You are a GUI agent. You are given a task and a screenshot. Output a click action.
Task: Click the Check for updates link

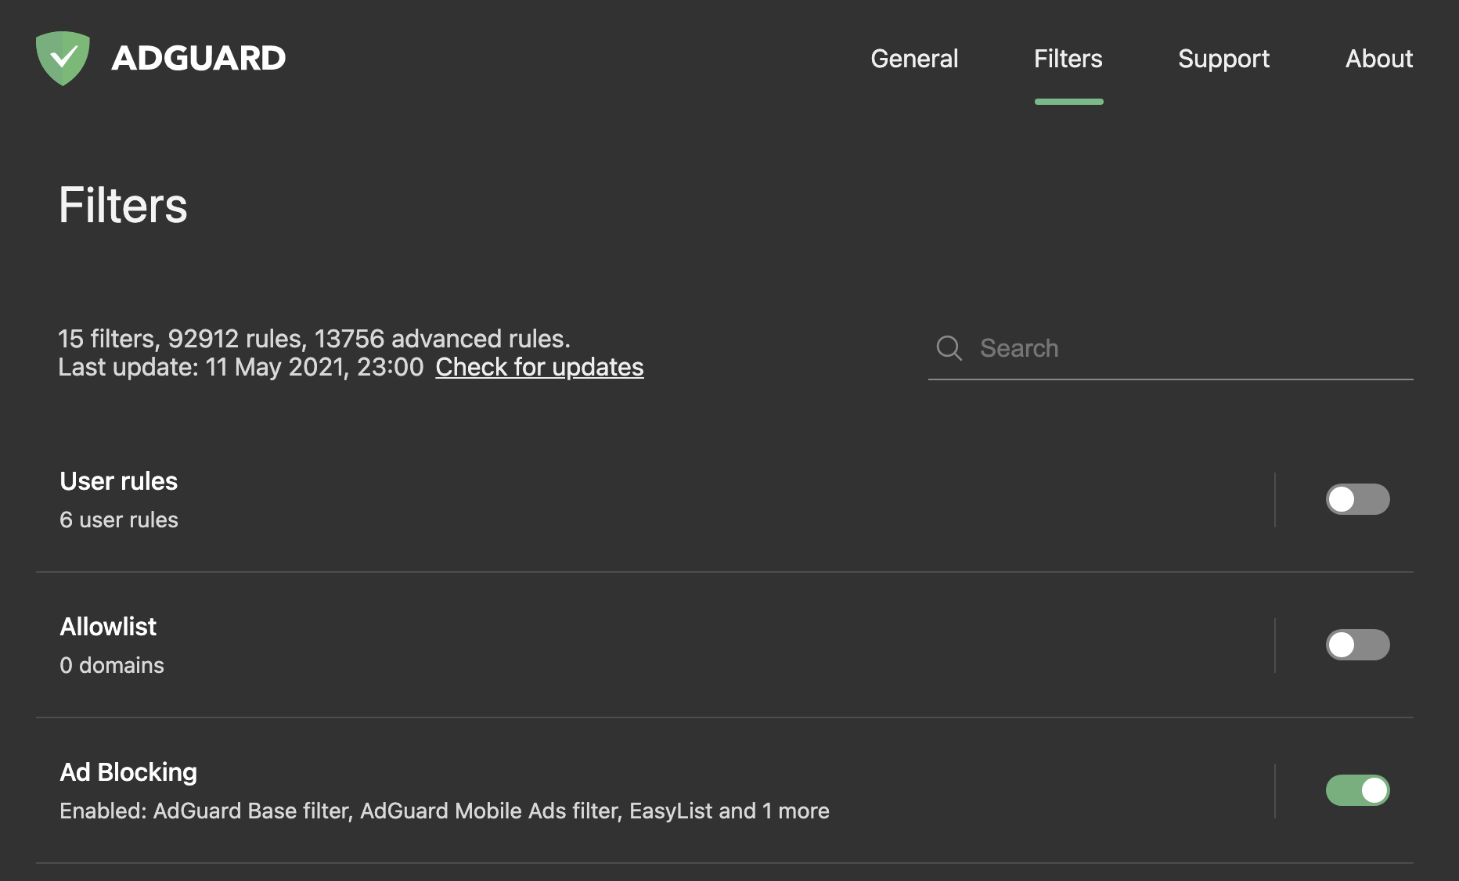539,367
